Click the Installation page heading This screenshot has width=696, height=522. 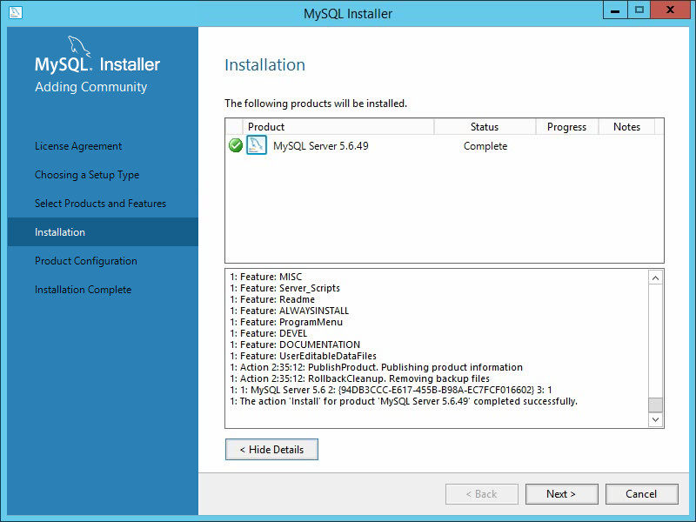[265, 64]
